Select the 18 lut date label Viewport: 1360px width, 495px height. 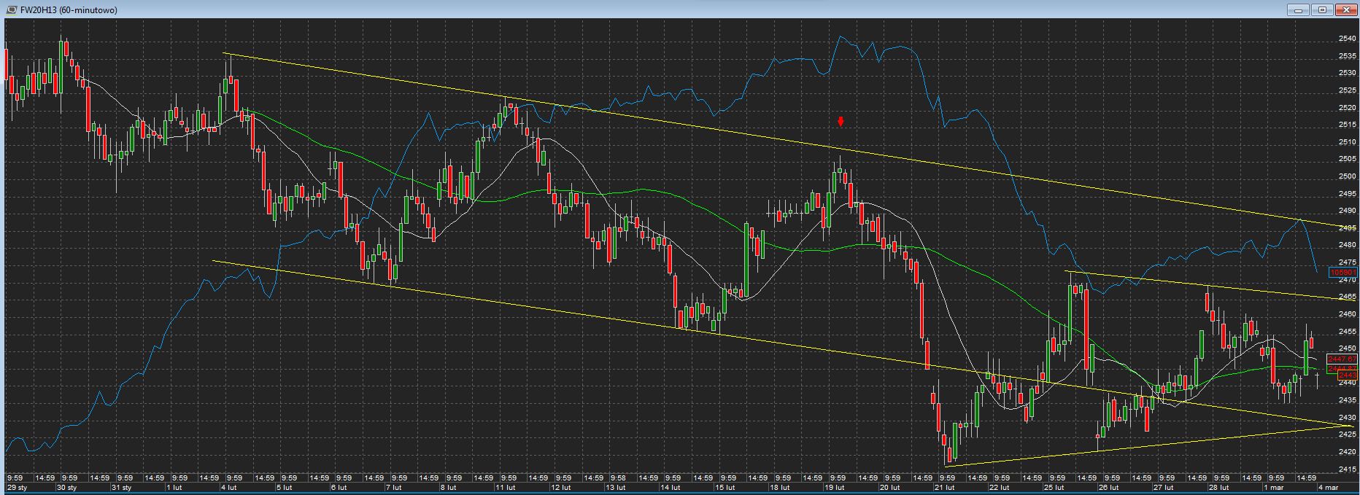pyautogui.click(x=780, y=488)
